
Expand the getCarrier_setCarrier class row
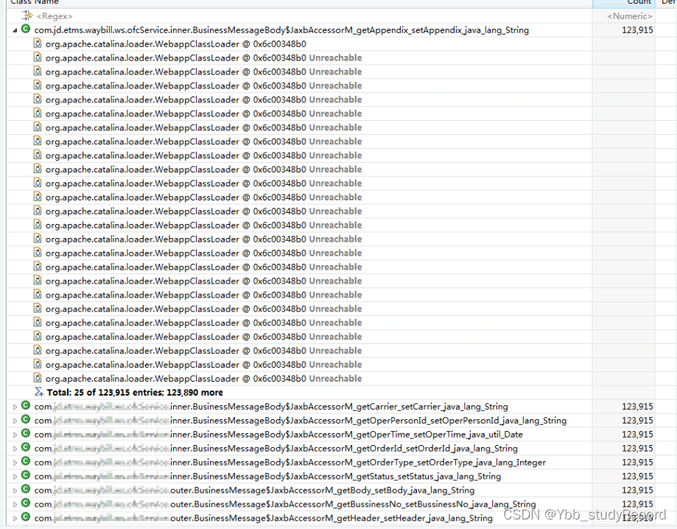15,407
